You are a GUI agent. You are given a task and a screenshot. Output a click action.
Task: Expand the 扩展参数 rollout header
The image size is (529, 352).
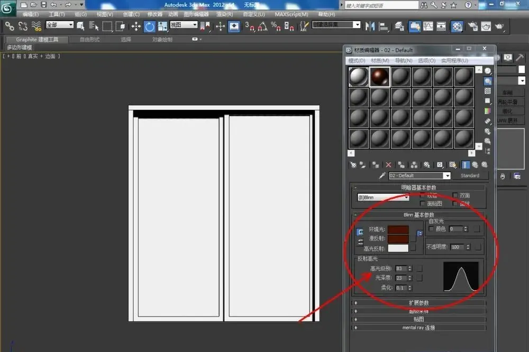(x=418, y=303)
